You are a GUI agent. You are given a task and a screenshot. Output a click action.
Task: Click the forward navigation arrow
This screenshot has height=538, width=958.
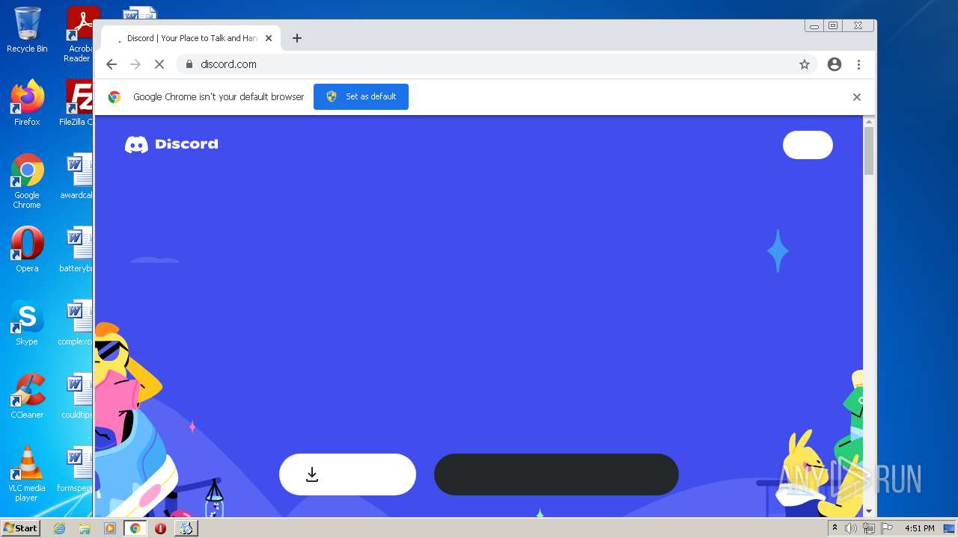(135, 64)
